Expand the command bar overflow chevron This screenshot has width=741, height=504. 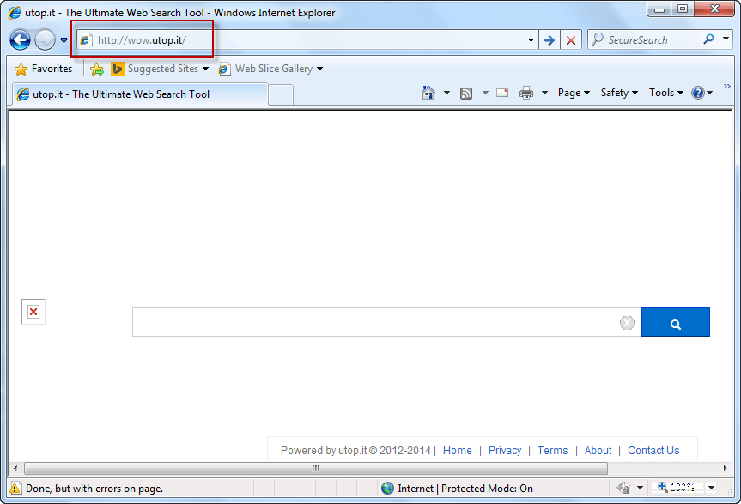click(x=726, y=86)
